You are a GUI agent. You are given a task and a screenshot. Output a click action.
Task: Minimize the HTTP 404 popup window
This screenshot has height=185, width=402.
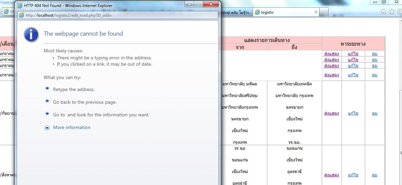189,4
